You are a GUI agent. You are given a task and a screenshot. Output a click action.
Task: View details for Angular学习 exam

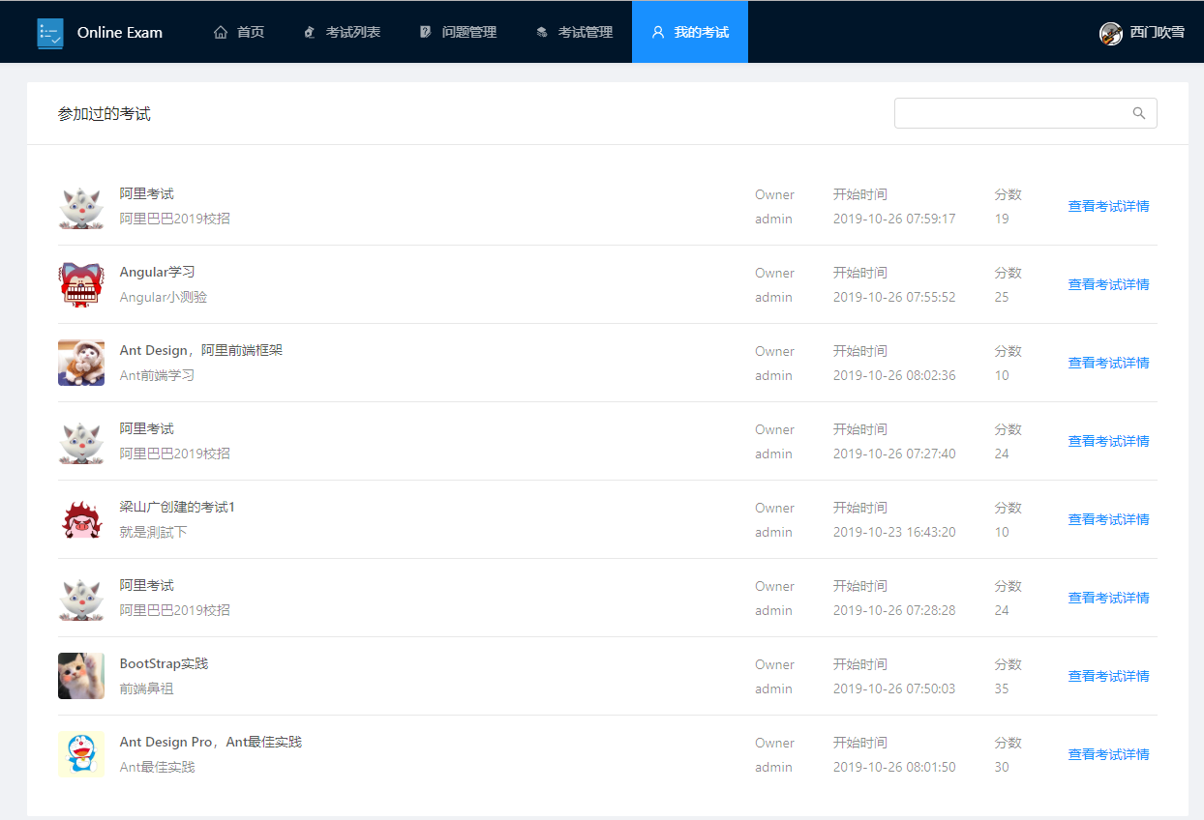pyautogui.click(x=1109, y=284)
